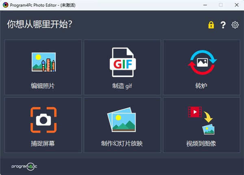Select the 捕捉屏幕 label
244x175 pixels.
[x=43, y=144]
